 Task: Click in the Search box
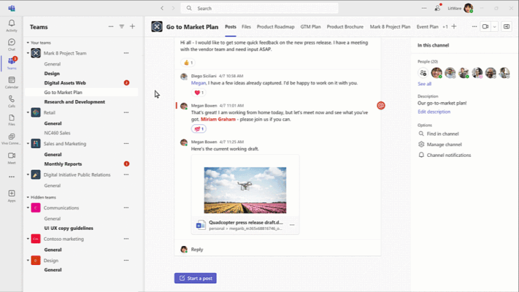[259, 8]
